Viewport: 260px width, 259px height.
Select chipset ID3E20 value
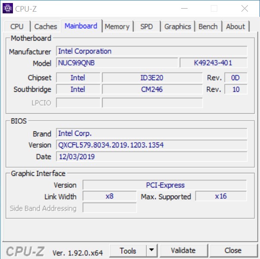pyautogui.click(x=152, y=78)
